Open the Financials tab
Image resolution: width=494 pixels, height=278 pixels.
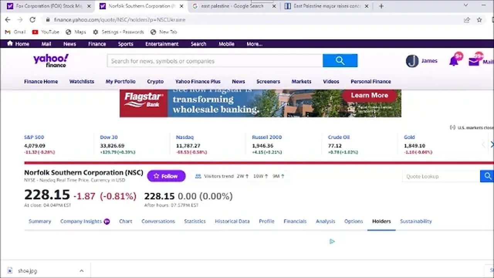pos(295,221)
